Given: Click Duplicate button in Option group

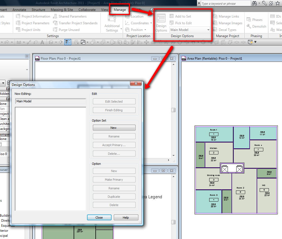Looking at the screenshot, I should [114, 197].
